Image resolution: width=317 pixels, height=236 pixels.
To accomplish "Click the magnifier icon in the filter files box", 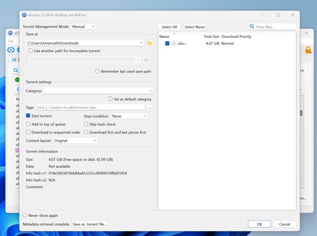I will click(252, 26).
